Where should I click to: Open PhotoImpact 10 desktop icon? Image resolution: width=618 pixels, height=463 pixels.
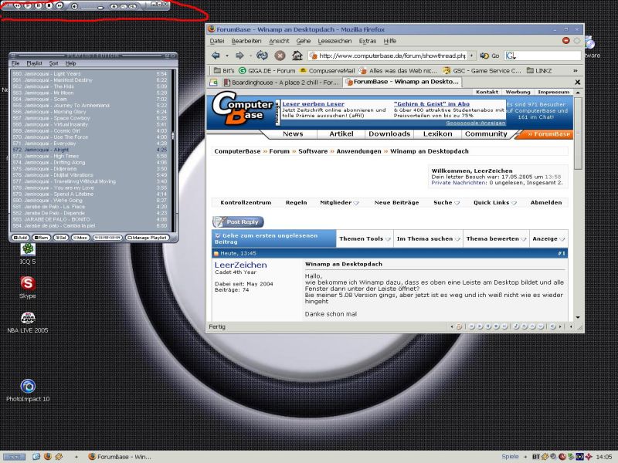28,390
